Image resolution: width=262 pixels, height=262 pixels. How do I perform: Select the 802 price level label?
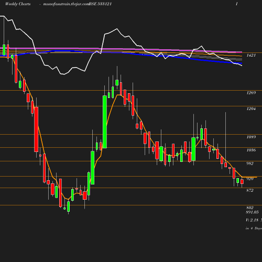pos(250,208)
